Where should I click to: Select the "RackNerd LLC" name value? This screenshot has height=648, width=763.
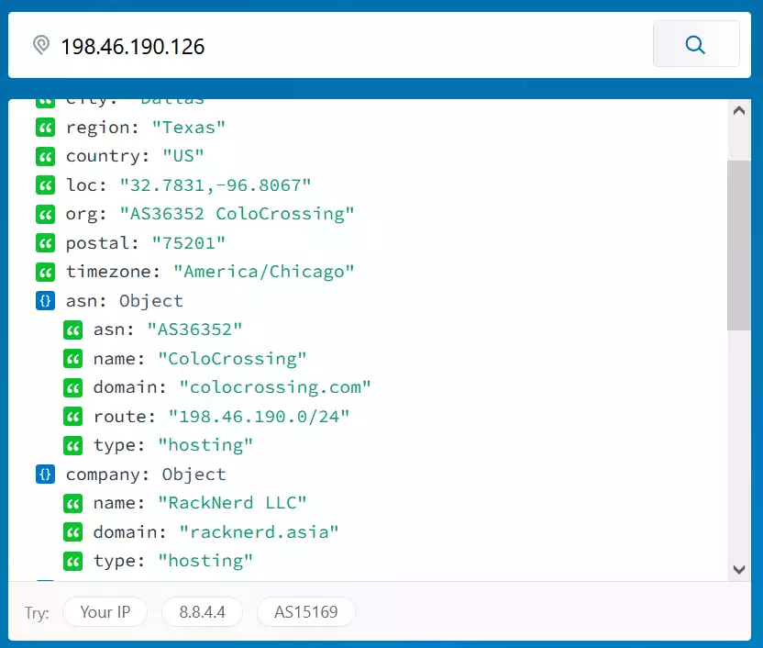click(232, 503)
